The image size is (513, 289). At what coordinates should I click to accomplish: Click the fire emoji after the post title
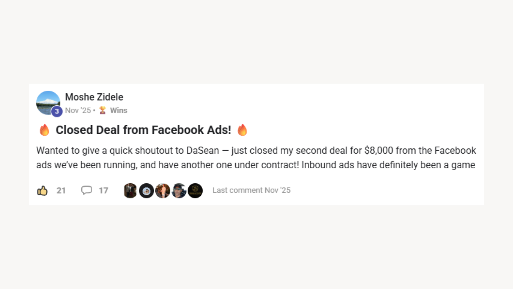point(242,130)
